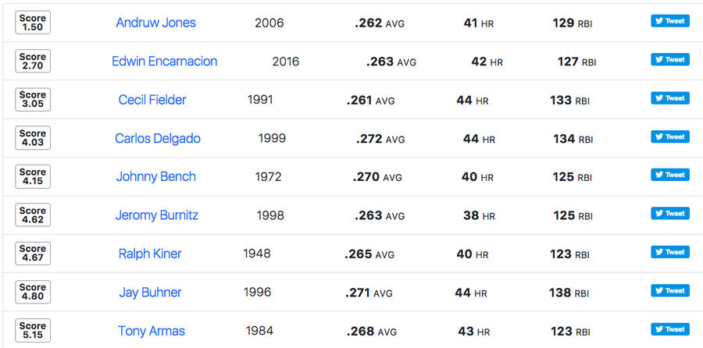
Task: Click the Cecil Fielder name link
Action: click(x=152, y=100)
